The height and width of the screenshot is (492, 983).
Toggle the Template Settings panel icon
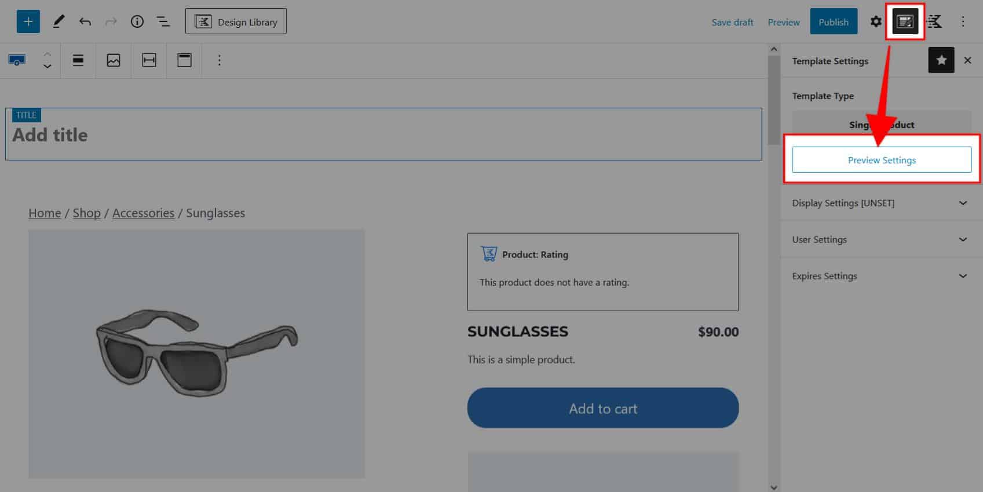[x=905, y=22]
